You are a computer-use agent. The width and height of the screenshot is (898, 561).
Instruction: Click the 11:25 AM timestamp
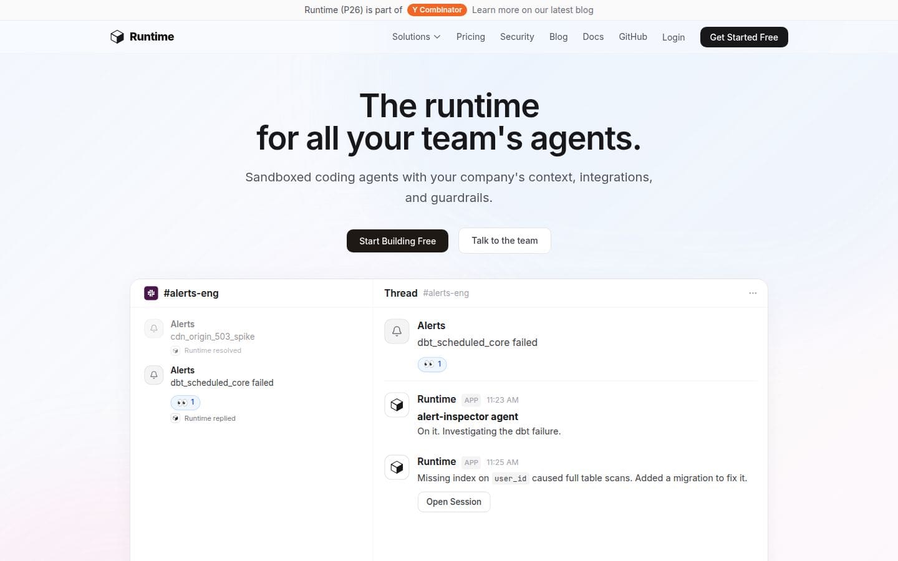coord(503,463)
